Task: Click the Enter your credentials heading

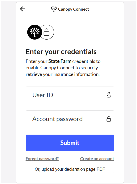Action: click(61, 52)
